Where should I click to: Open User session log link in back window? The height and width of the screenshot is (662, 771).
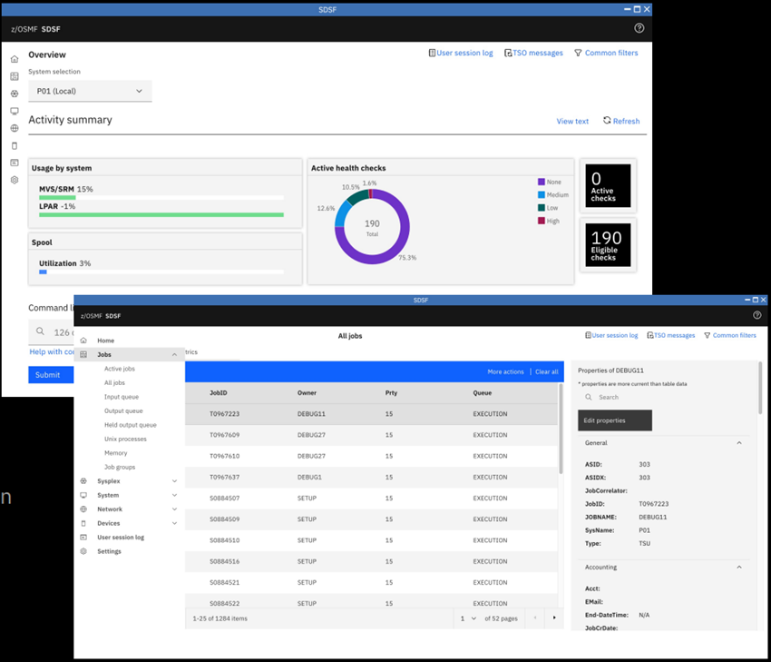461,53
